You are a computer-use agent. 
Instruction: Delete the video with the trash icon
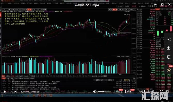click(169, 57)
